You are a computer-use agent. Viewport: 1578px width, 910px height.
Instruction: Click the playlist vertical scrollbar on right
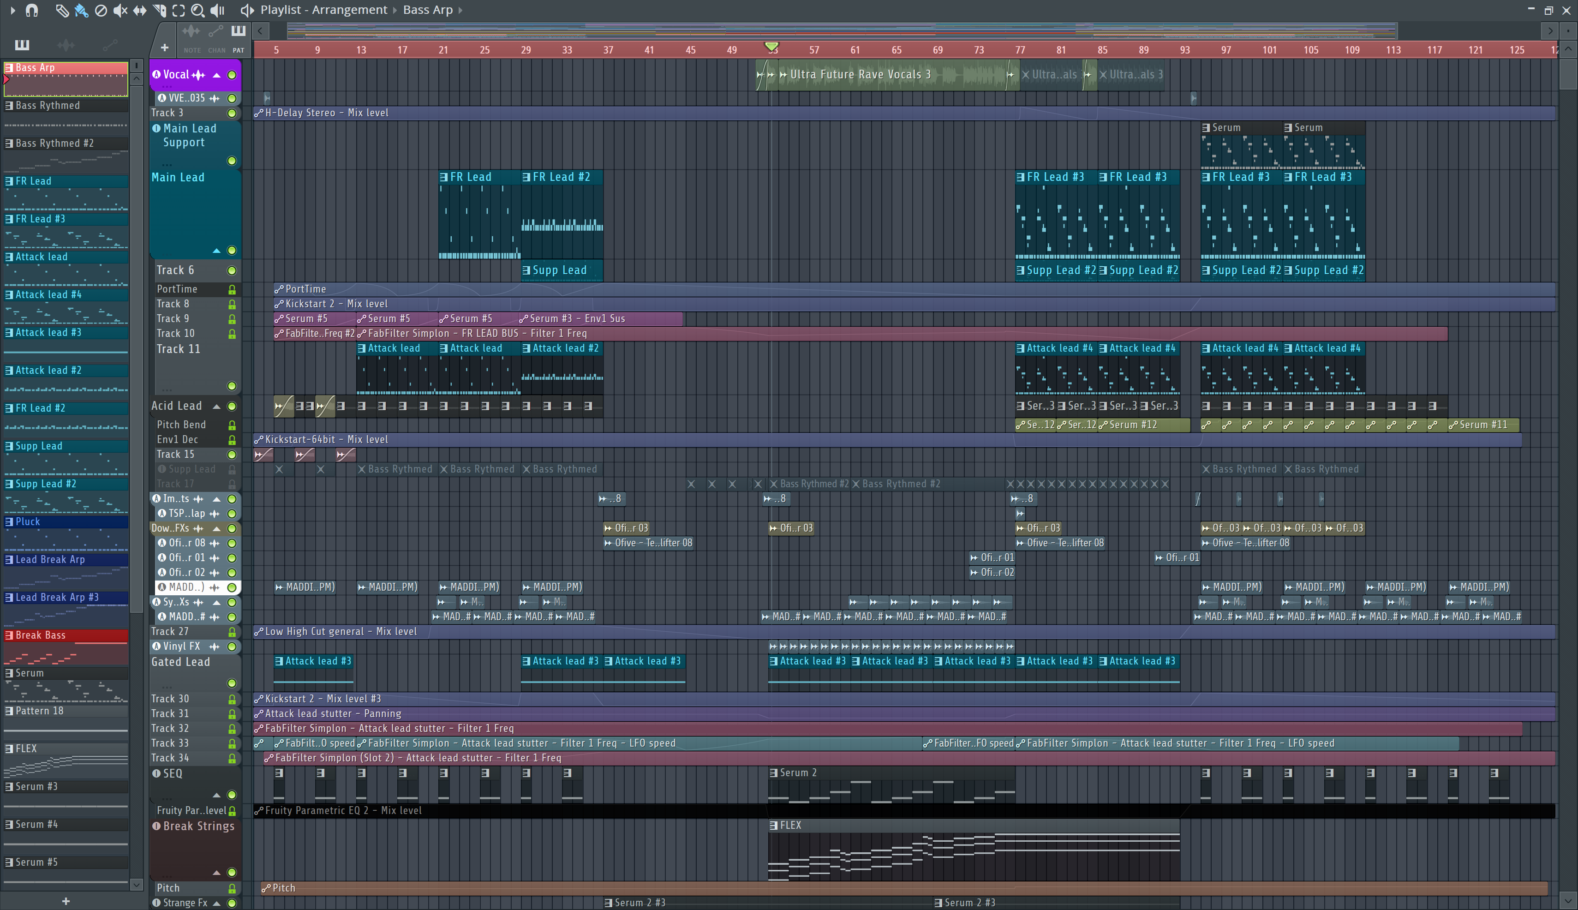point(1567,75)
